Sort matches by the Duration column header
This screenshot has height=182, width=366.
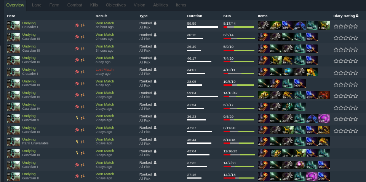point(195,16)
